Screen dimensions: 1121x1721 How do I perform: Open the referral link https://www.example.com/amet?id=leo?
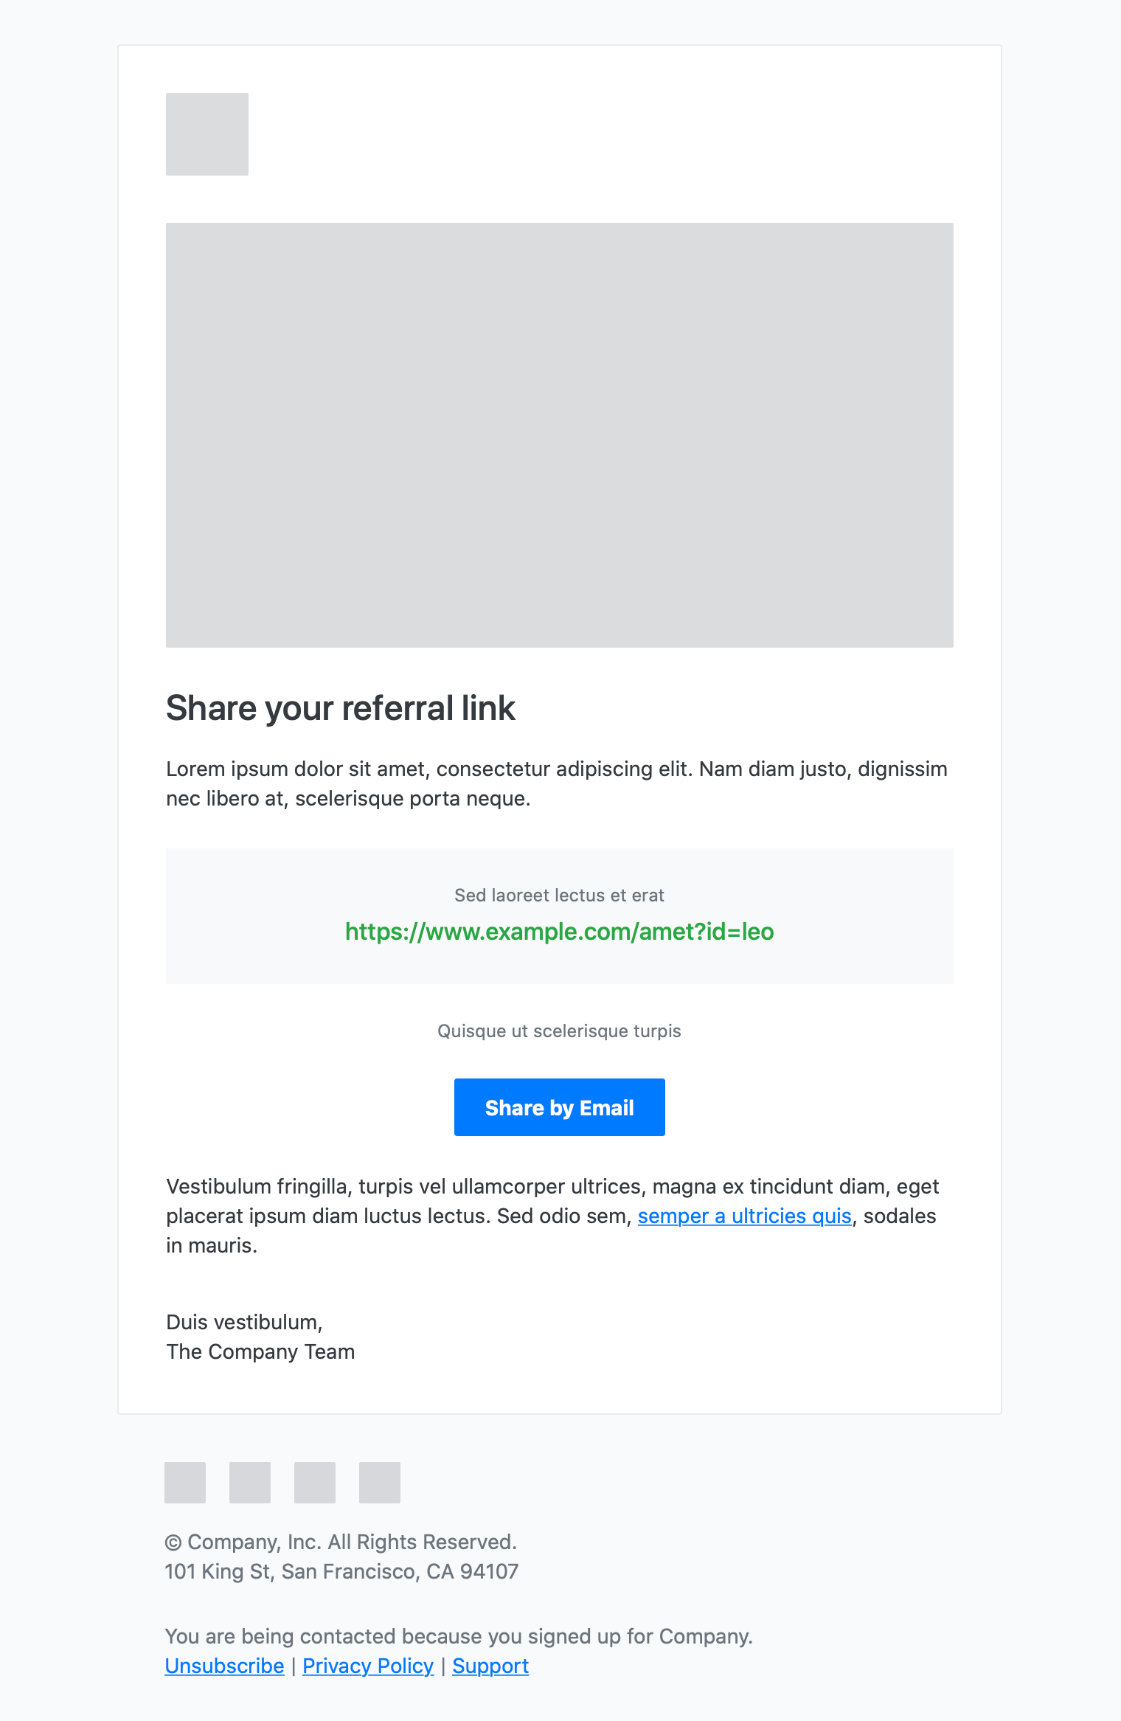pyautogui.click(x=559, y=932)
